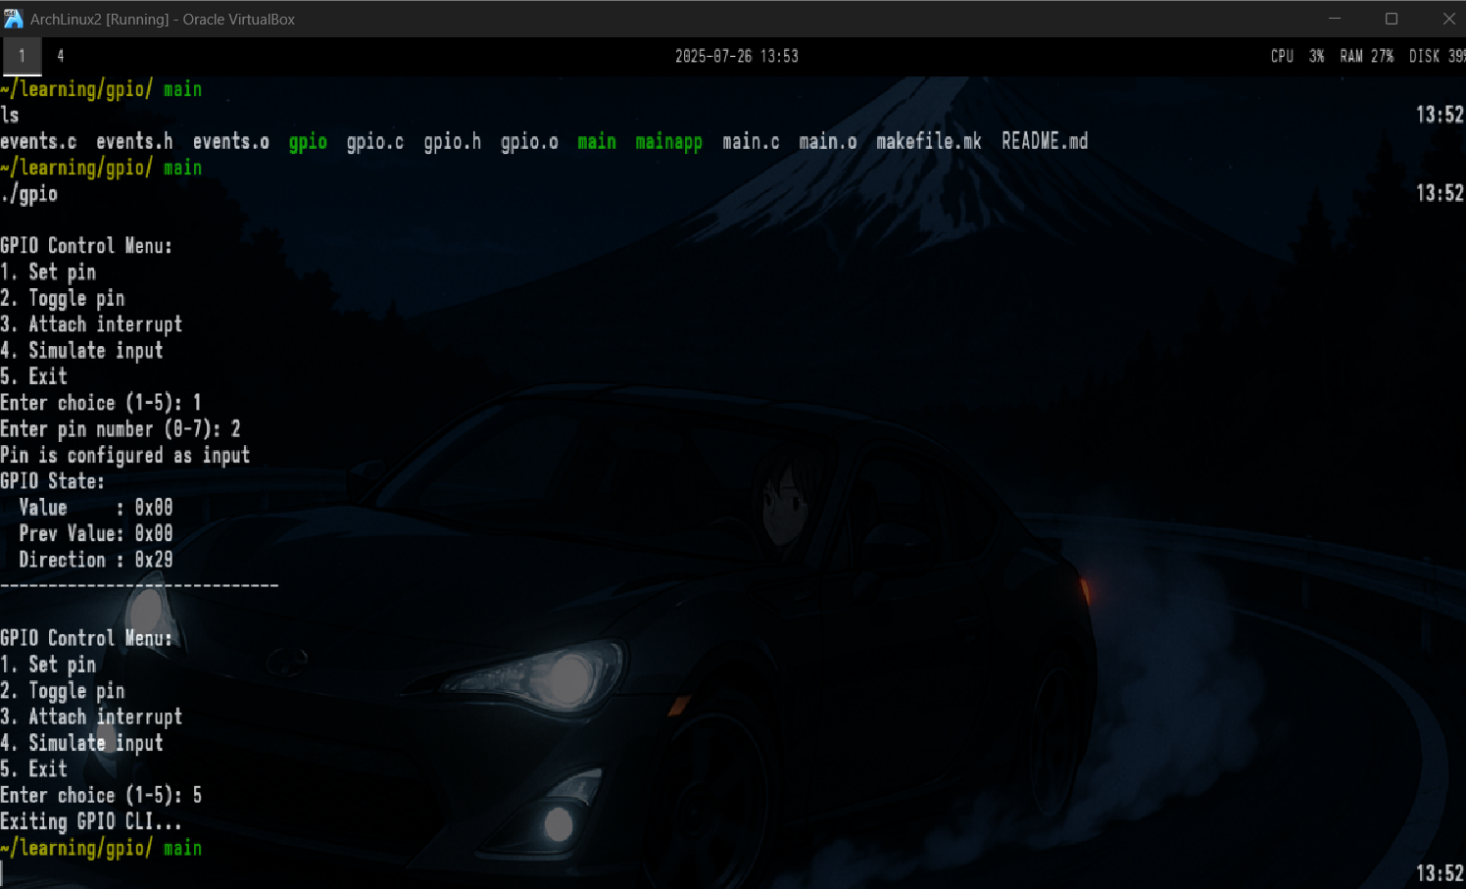Viewport: 1466px width, 889px height.
Task: Minimize the VirtualBox window
Action: [x=1335, y=19]
